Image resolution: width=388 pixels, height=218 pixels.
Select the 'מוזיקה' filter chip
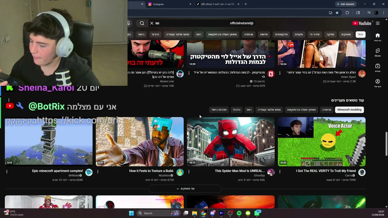pos(330,35)
